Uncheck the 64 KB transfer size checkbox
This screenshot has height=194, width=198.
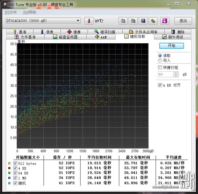point(15,173)
